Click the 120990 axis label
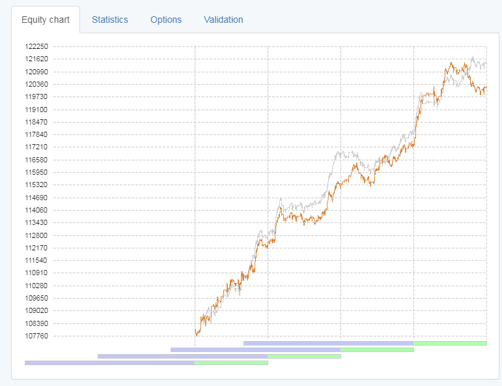502x386 pixels. tap(36, 72)
